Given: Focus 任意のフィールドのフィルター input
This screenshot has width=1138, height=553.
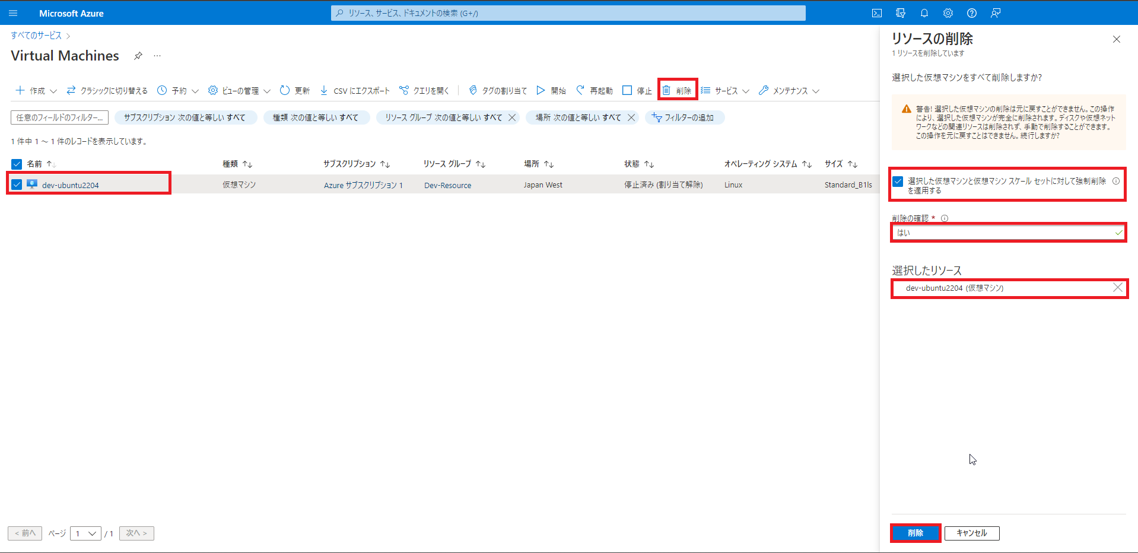Looking at the screenshot, I should (59, 117).
